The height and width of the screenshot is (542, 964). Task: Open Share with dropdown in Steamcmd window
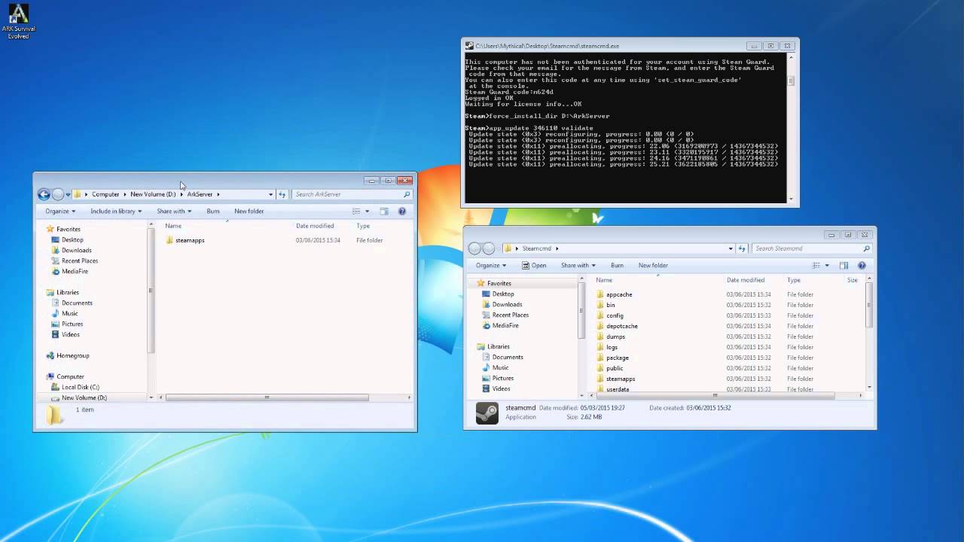click(x=578, y=266)
